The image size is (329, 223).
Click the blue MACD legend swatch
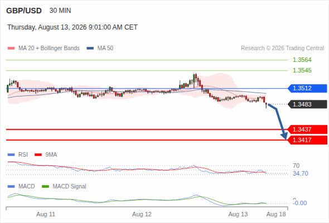tap(11, 187)
